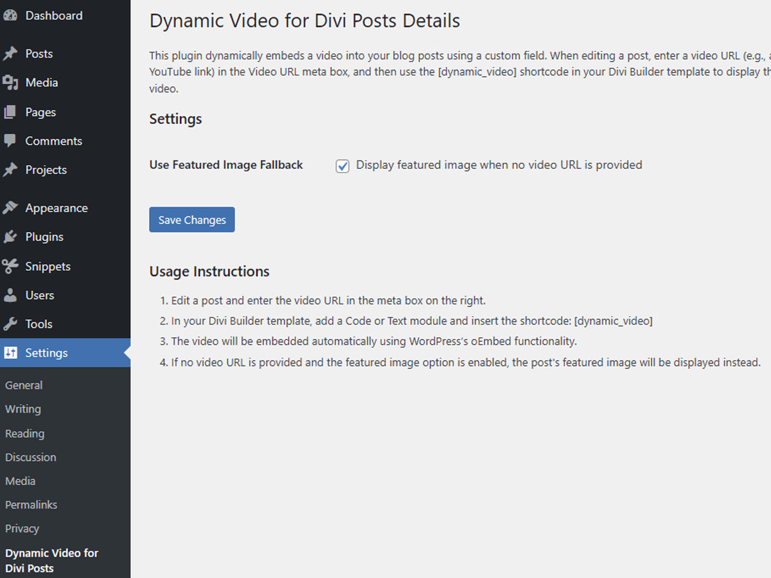771x578 pixels.
Task: Go to General settings submenu
Action: point(24,385)
